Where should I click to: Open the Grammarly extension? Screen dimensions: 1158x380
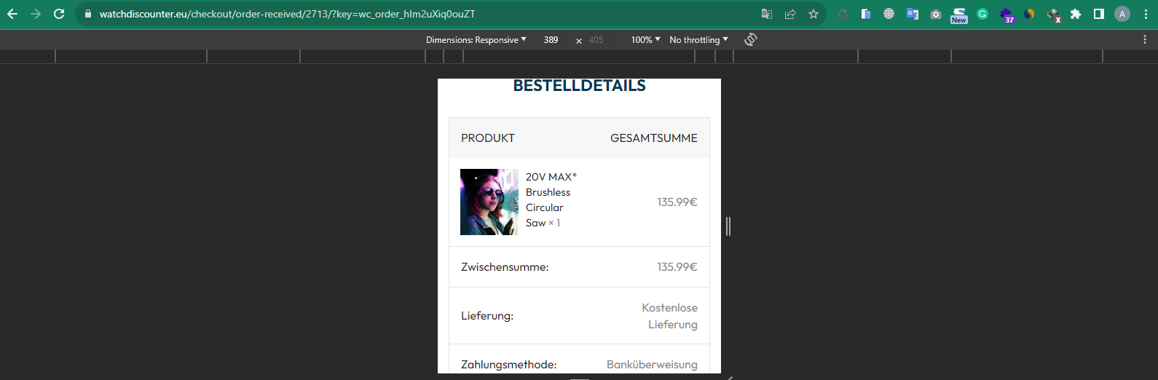coord(982,14)
